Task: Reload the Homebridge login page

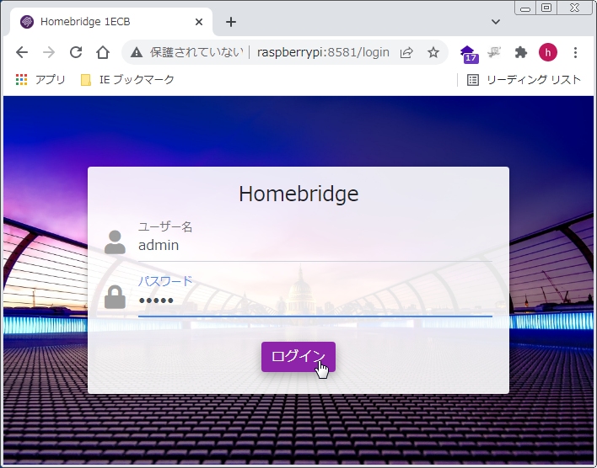Action: tap(76, 52)
